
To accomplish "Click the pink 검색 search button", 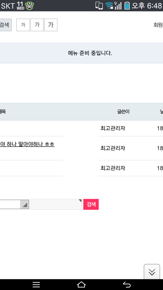I will [x=91, y=204].
